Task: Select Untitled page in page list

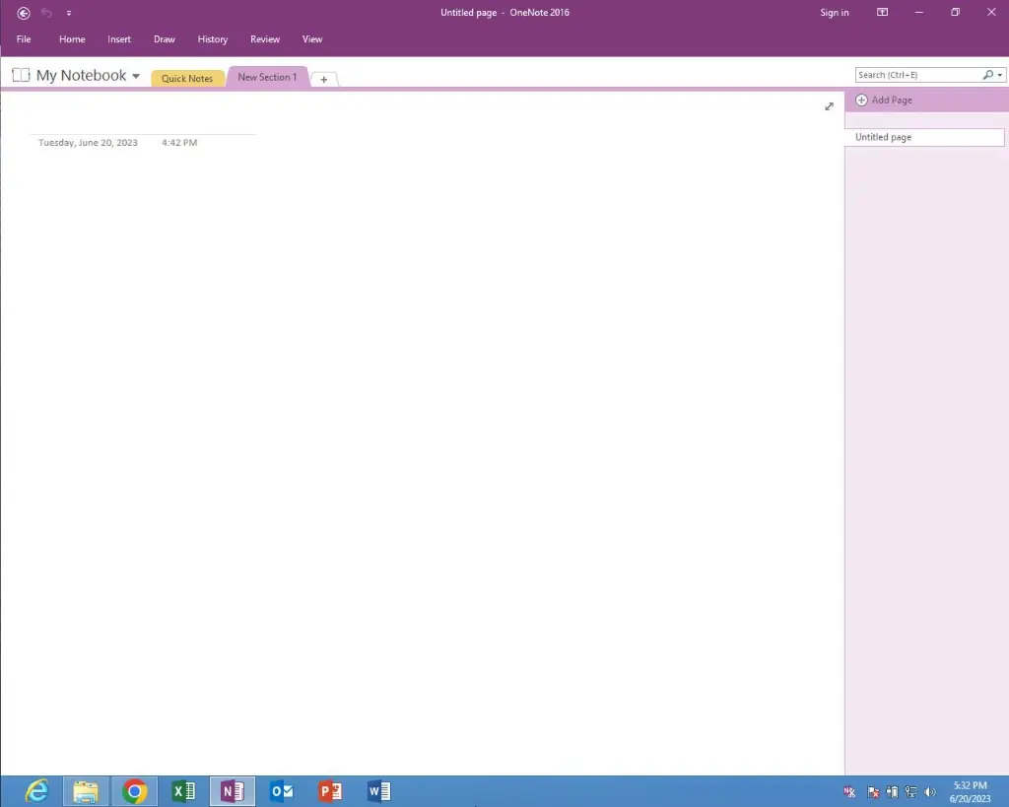Action: [x=923, y=138]
